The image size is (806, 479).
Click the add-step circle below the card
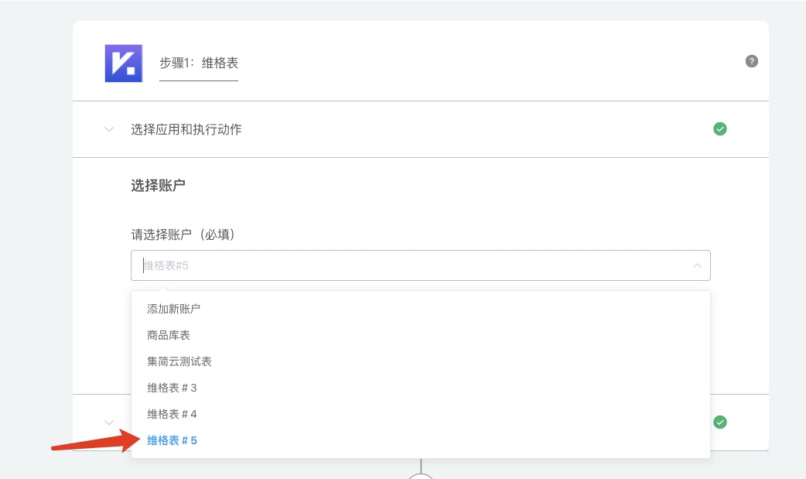(x=421, y=476)
